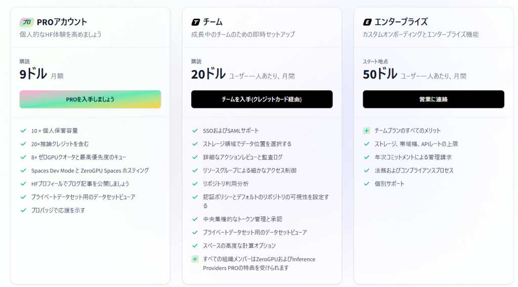Click the 50ドル starting price
The width and height of the screenshot is (518, 287).
point(380,74)
